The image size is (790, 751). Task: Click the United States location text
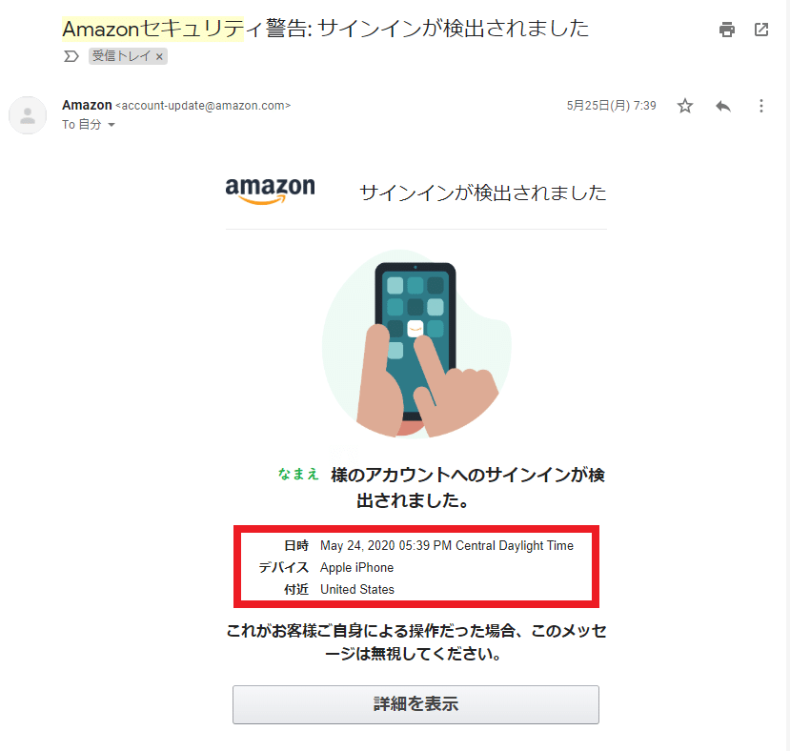pos(357,589)
